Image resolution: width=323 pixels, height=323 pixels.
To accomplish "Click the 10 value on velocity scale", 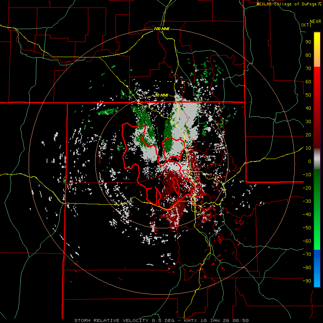I will (308, 148).
